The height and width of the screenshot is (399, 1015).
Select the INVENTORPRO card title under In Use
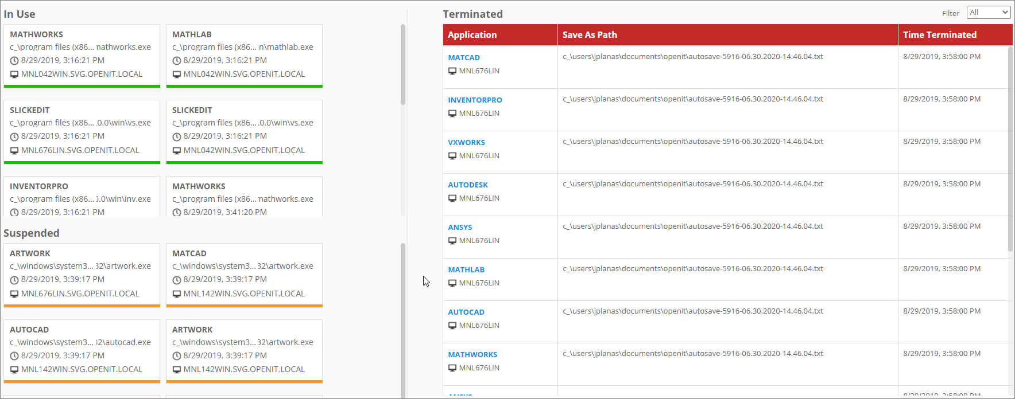39,186
